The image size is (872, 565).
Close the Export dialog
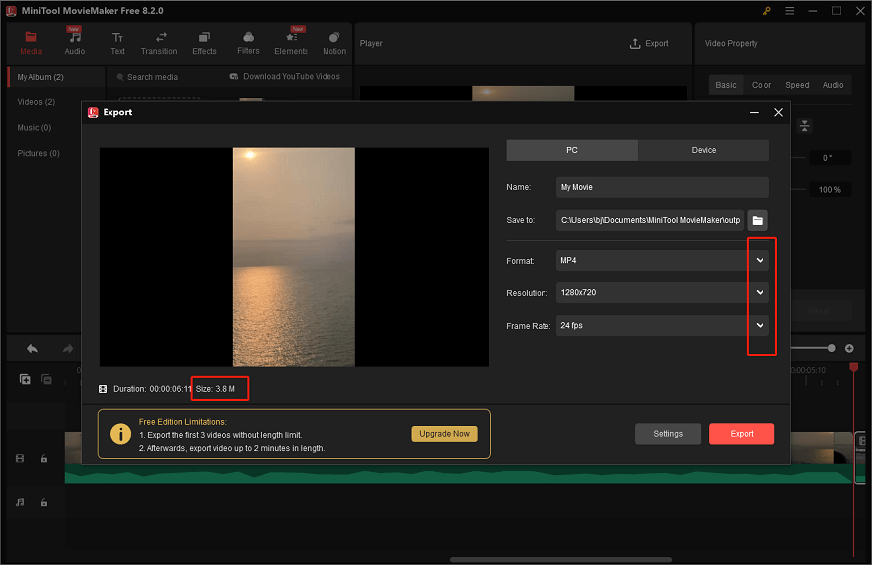(x=778, y=112)
